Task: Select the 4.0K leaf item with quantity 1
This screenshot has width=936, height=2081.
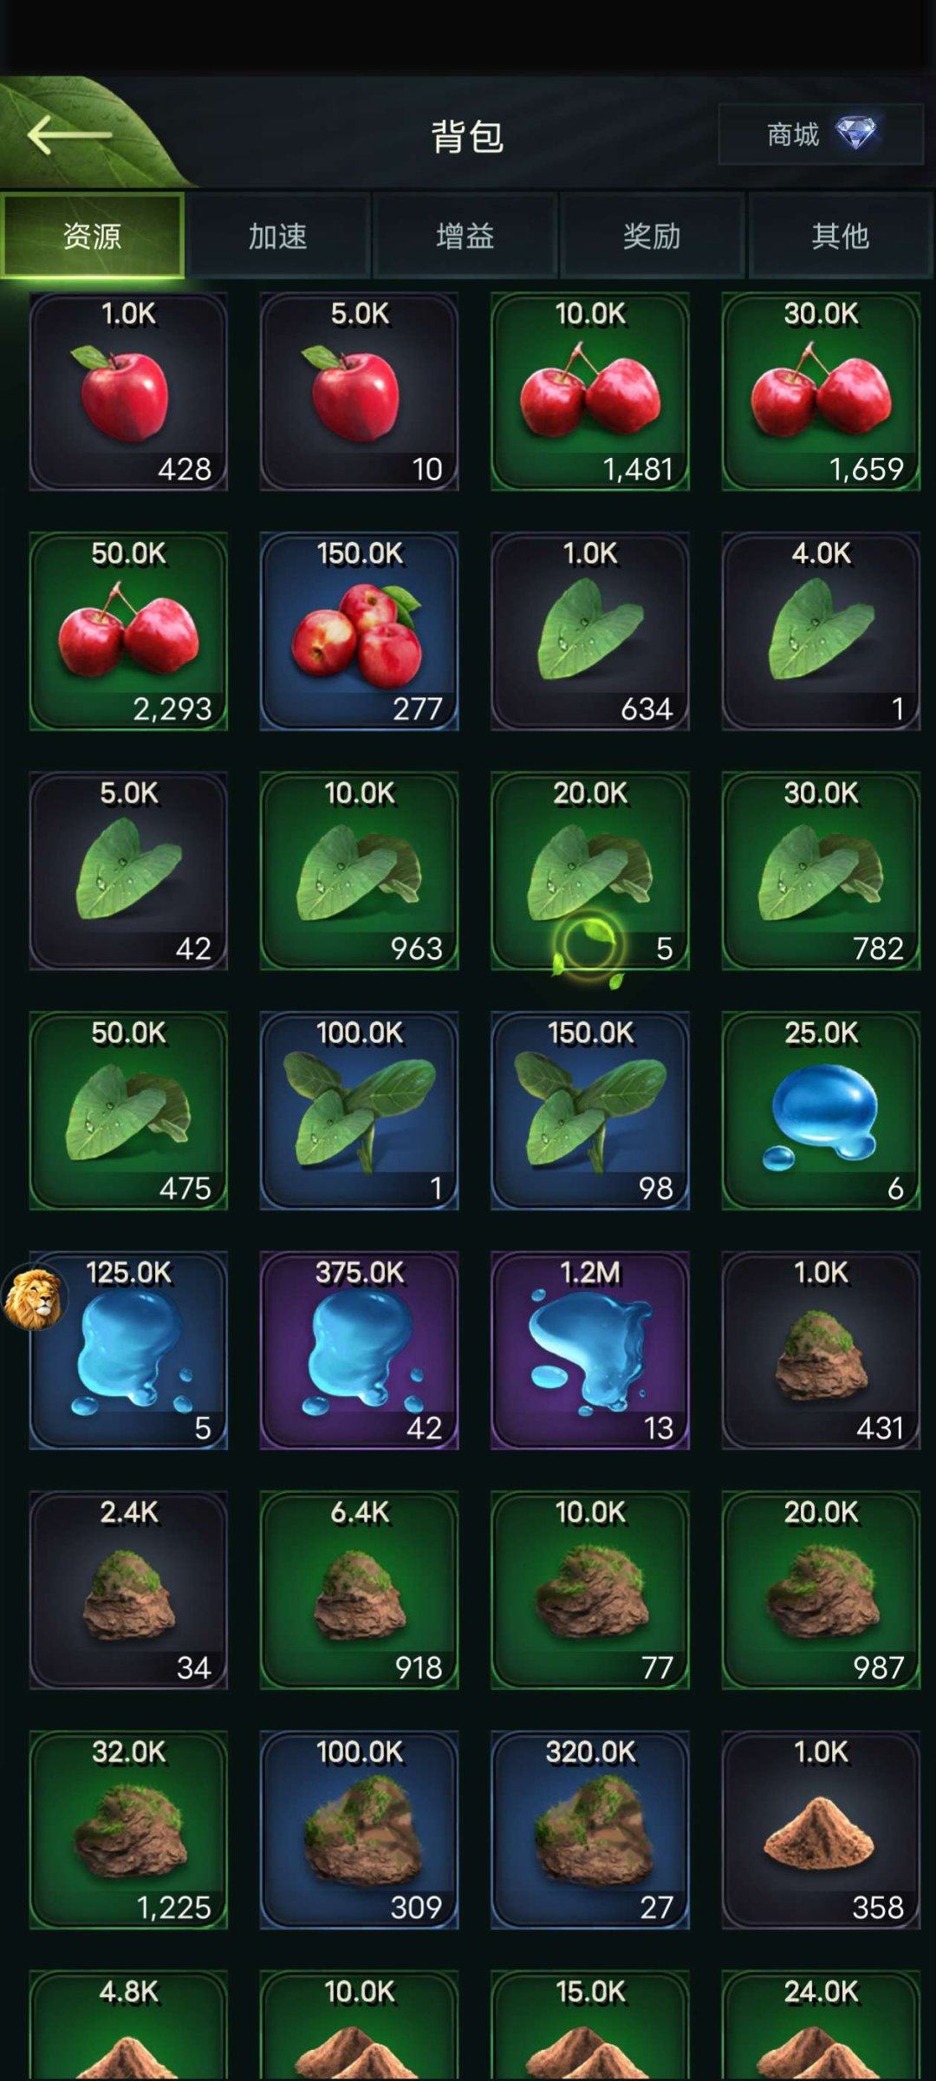Action: click(x=821, y=631)
